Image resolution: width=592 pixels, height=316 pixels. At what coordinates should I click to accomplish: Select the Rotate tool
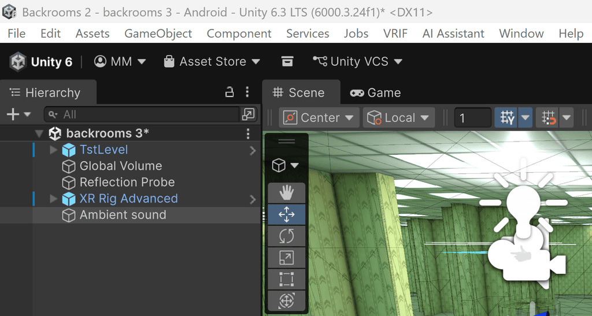pos(287,236)
